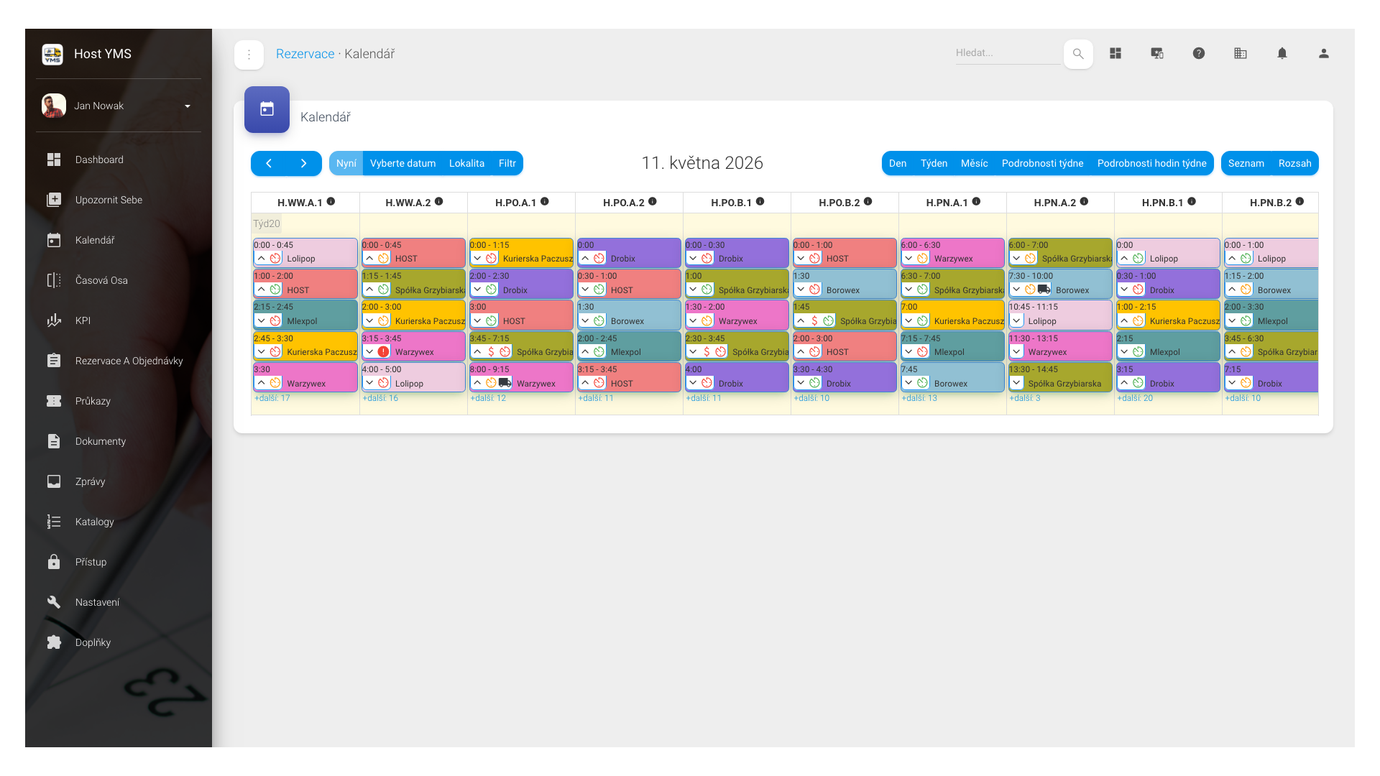Switch to Den view

point(898,163)
